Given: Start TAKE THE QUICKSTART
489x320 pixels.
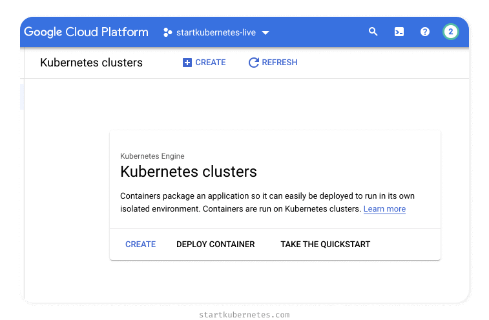Looking at the screenshot, I should (325, 245).
